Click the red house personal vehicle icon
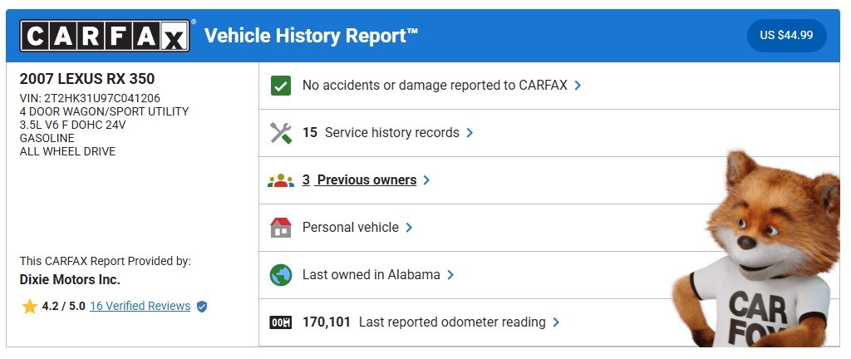Viewport: 851px width, 359px height. click(x=281, y=228)
